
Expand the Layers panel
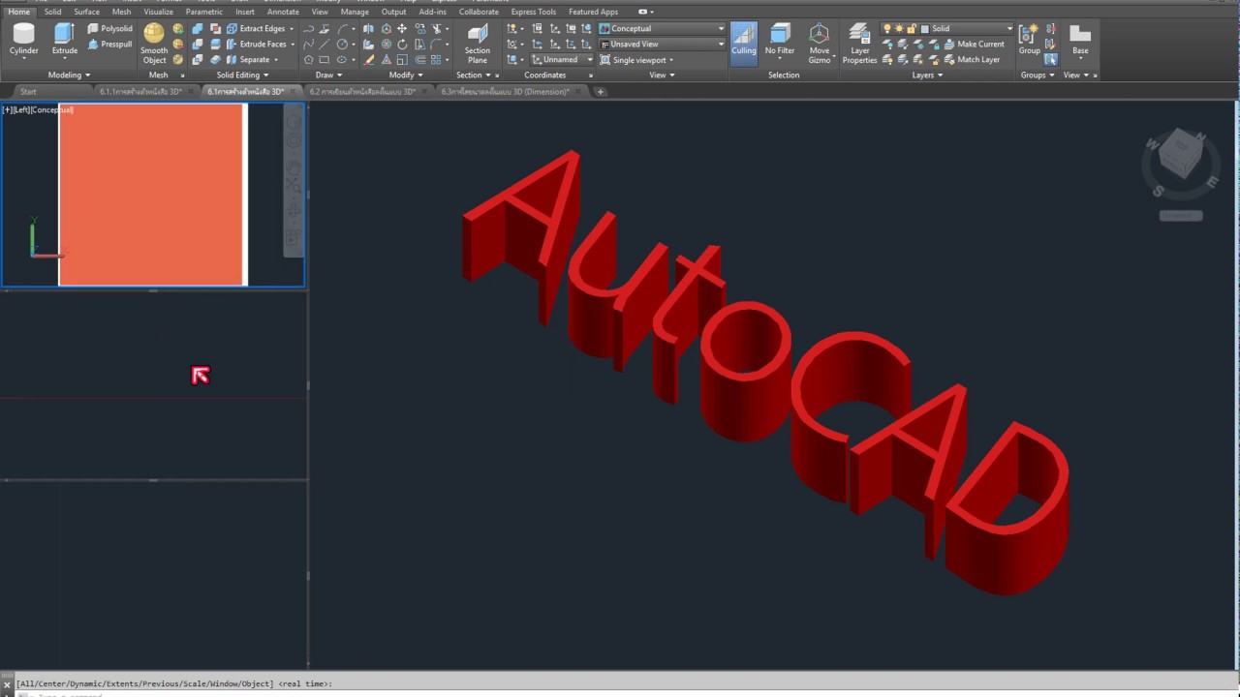(927, 75)
